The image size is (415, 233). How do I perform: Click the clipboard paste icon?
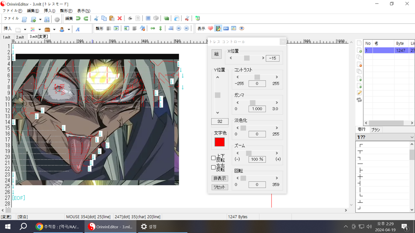point(112,18)
